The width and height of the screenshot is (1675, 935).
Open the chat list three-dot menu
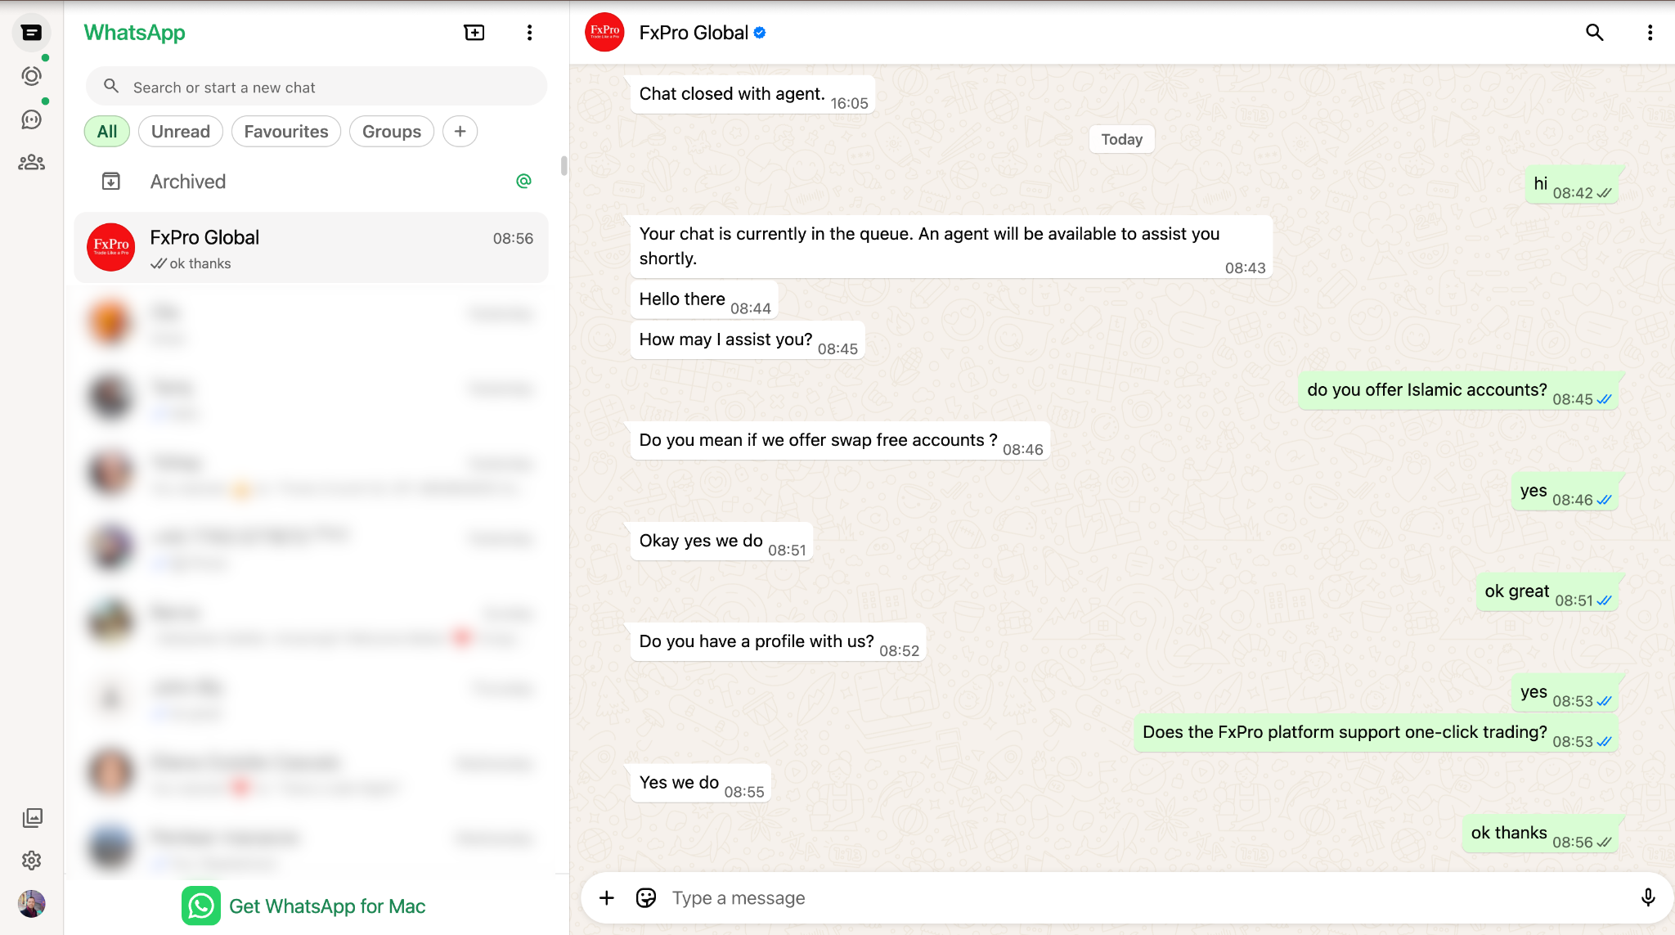point(529,32)
